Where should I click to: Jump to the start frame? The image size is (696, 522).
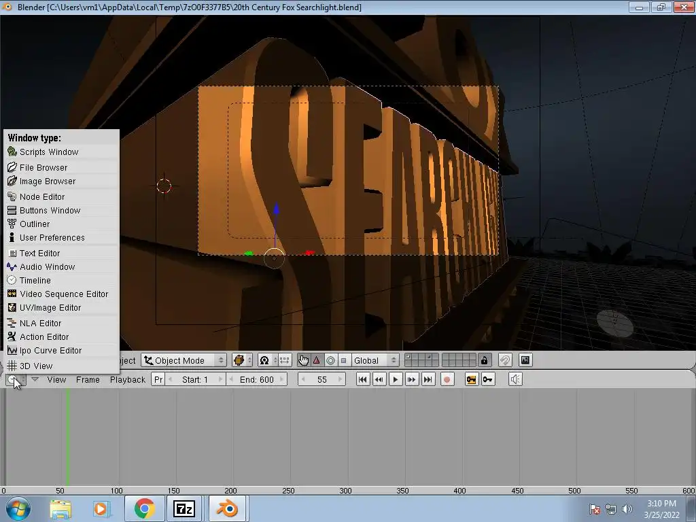coord(363,379)
